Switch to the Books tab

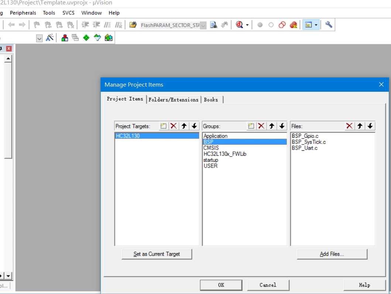pyautogui.click(x=211, y=100)
